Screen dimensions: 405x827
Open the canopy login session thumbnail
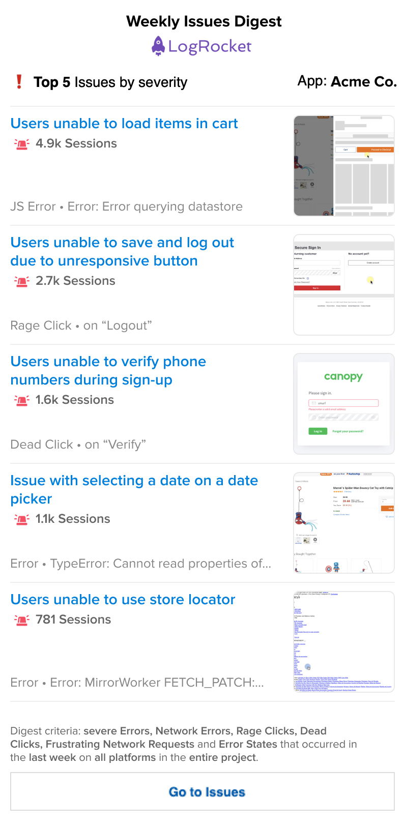click(x=344, y=404)
